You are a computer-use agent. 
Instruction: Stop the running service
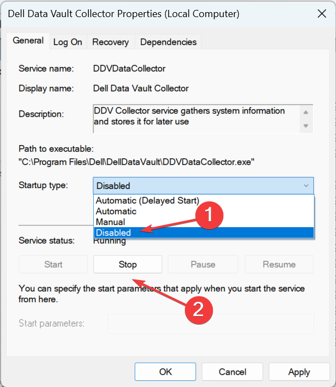[127, 265]
